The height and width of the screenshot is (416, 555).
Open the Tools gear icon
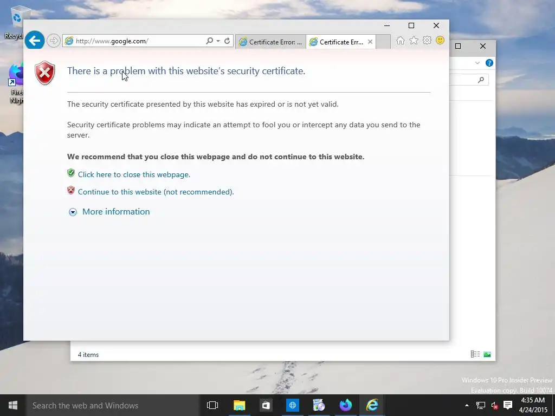(427, 40)
